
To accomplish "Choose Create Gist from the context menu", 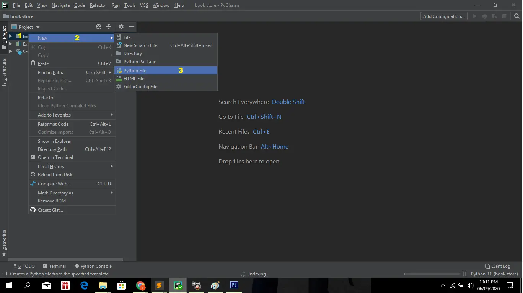I will tap(49, 210).
